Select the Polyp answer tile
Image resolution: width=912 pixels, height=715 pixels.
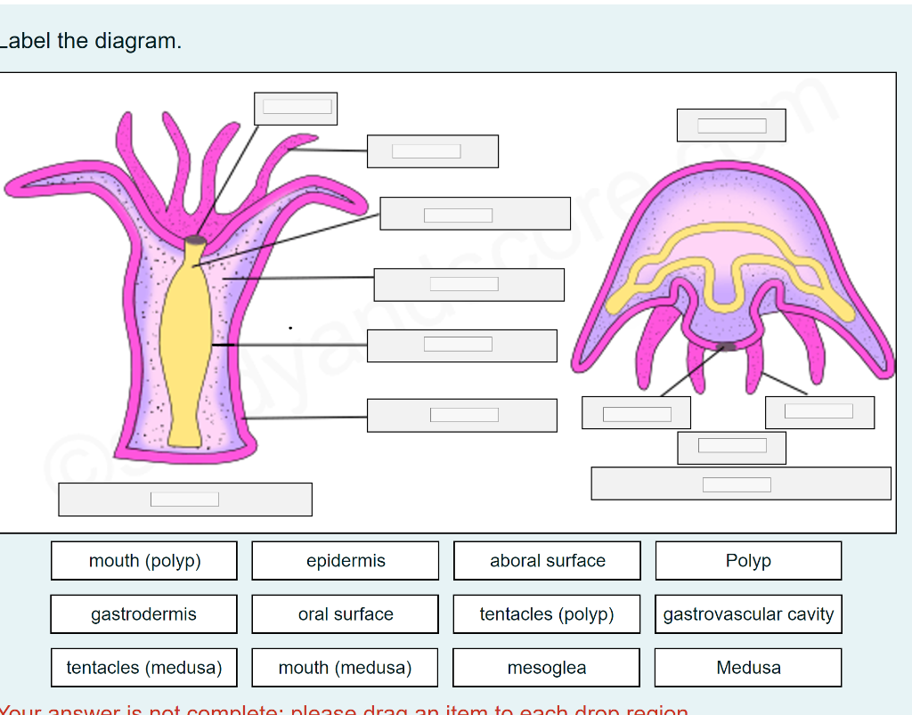point(748,560)
